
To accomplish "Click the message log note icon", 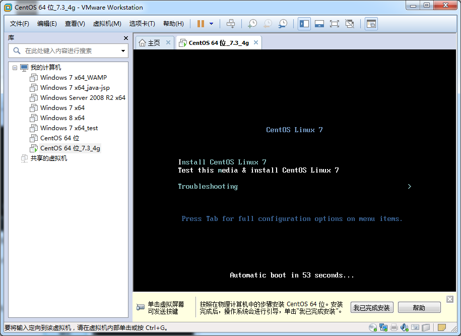I will click(441, 327).
